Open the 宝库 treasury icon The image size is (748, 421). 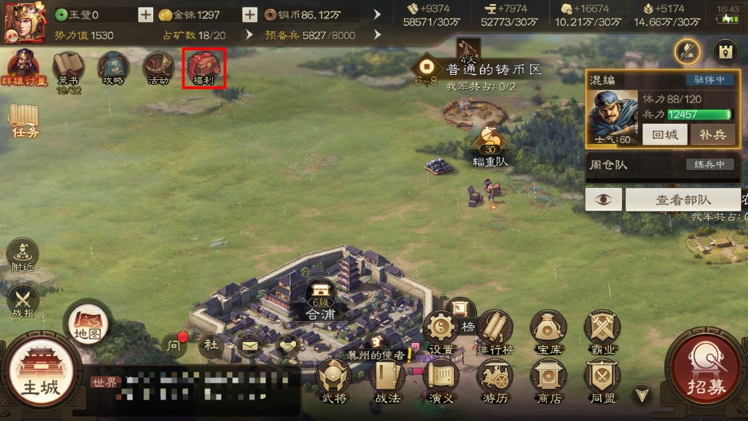(x=548, y=333)
